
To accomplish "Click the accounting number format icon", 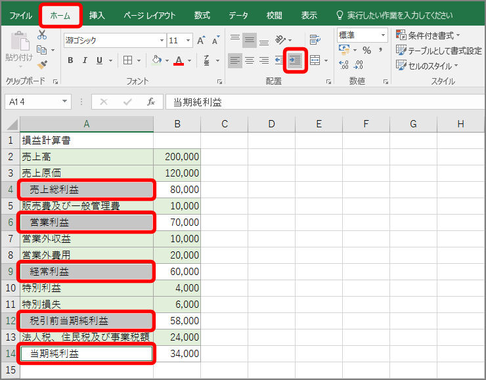I will coord(344,50).
